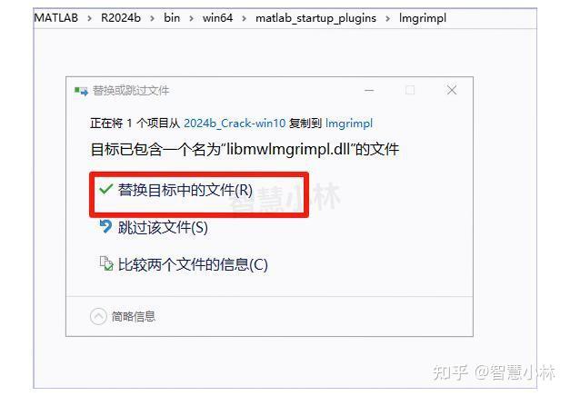The width and height of the screenshot is (570, 396).
Task: Navigate to matlab_startup_plugins breadcrumb
Action: pyautogui.click(x=315, y=18)
